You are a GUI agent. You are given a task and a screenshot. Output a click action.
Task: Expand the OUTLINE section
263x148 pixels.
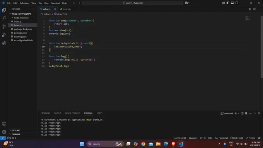15,130
